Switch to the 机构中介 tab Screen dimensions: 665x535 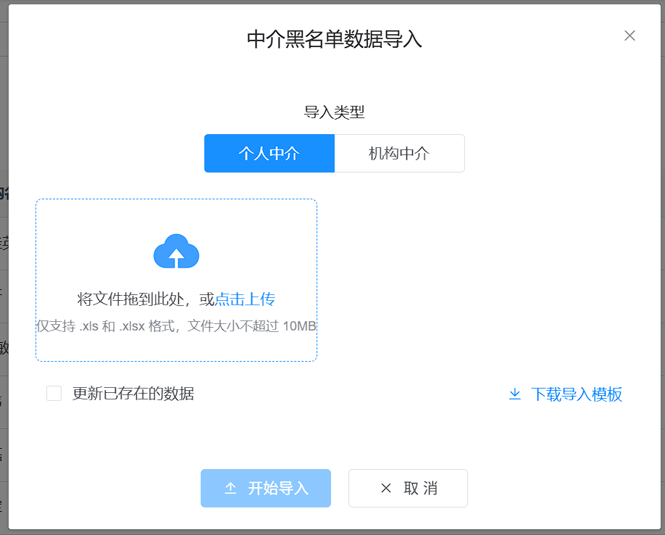tap(399, 154)
